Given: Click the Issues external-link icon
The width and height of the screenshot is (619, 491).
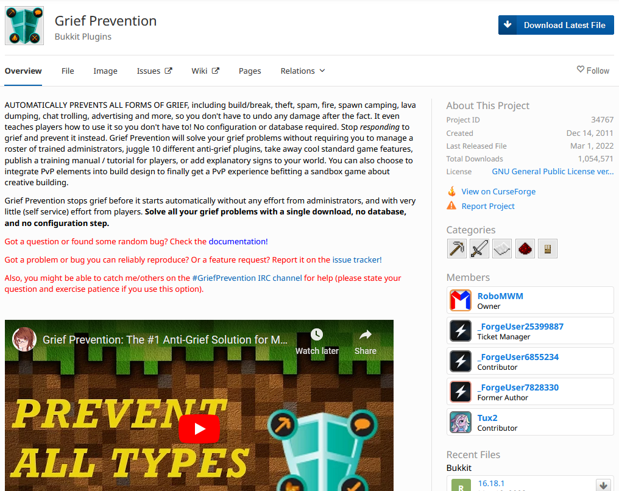Looking at the screenshot, I should coord(169,71).
